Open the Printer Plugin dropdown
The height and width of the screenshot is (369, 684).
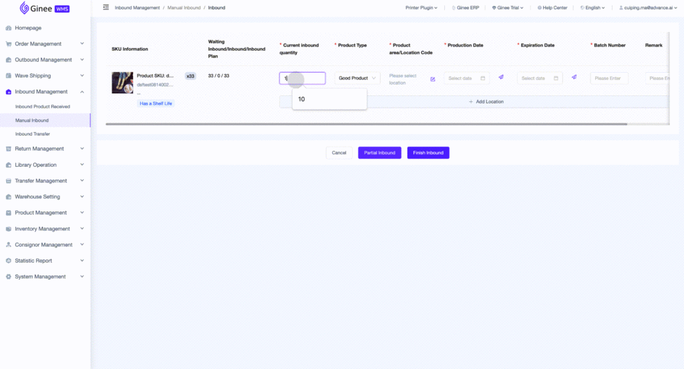tap(421, 8)
